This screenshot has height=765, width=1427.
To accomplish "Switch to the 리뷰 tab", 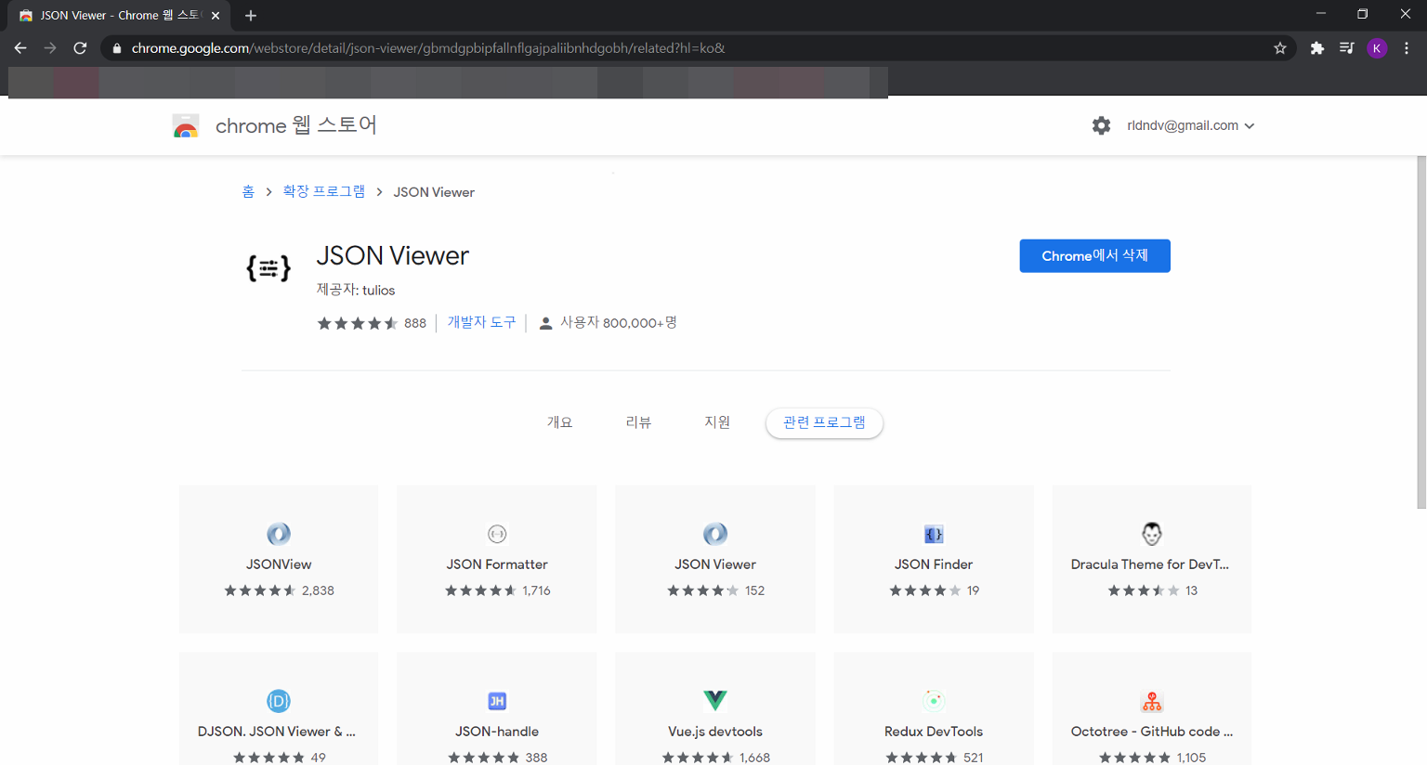I will click(638, 422).
